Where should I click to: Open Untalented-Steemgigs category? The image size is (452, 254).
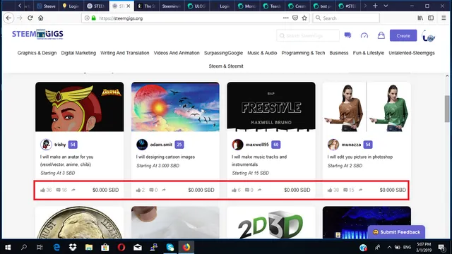(x=412, y=53)
